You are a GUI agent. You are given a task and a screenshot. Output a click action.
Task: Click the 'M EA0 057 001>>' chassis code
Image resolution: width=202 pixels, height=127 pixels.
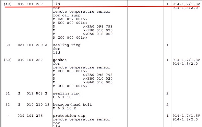pos(70,19)
